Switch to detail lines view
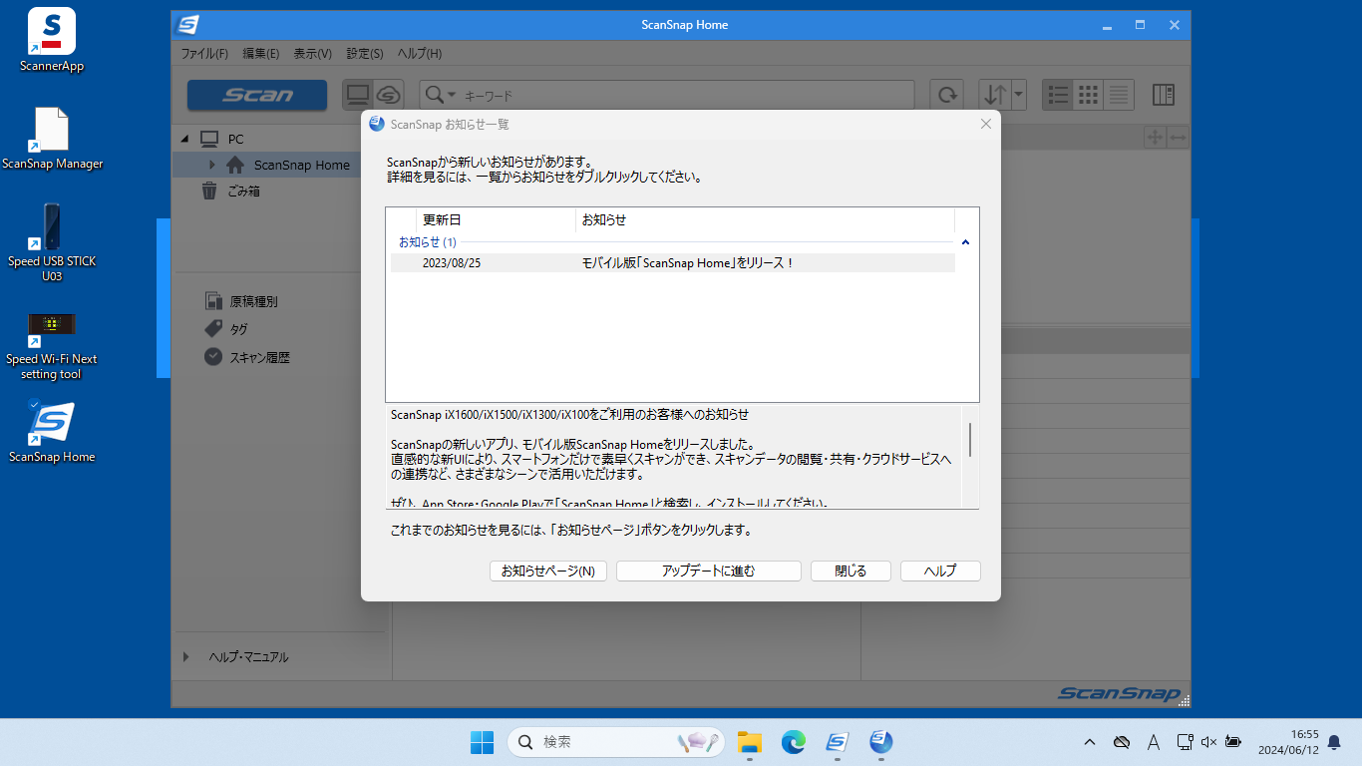 click(1119, 95)
